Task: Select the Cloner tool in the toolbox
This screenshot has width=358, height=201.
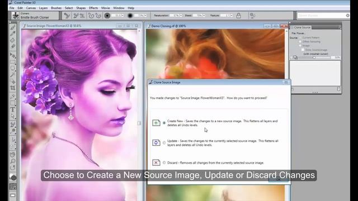Action: (x=13, y=125)
